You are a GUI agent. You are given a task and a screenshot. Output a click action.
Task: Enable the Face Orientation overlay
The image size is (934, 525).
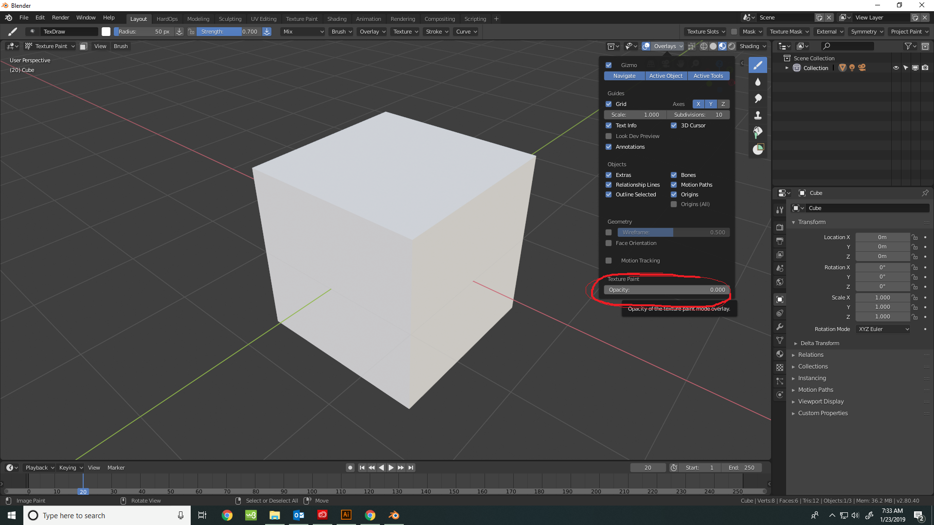tap(609, 243)
